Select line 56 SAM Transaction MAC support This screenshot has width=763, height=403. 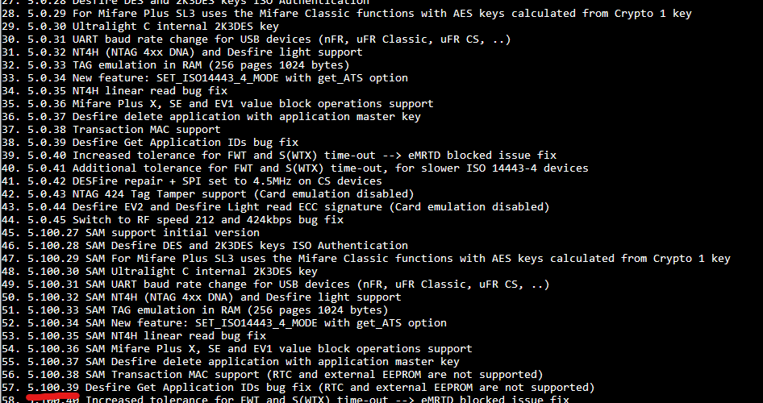(x=273, y=374)
